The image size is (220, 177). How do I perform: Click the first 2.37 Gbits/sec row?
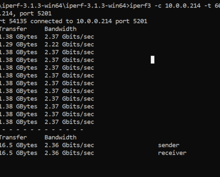[69, 37]
